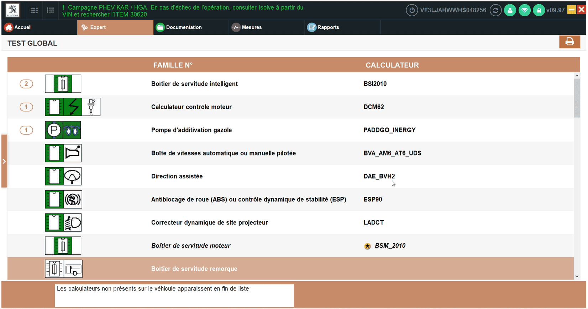The image size is (588, 309).
Task: Select Boîtier de servitude intelligent ECU icon
Action: [x=63, y=84]
